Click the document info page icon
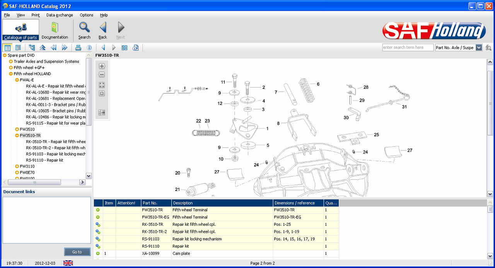The height and width of the screenshot is (268, 495). coord(135,48)
